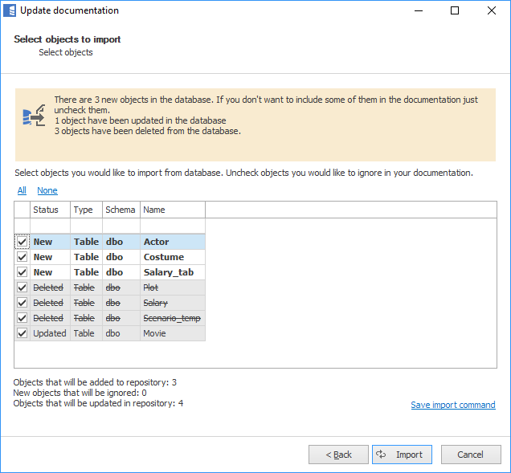Uncheck the Actor table checkbox
The height and width of the screenshot is (473, 511).
click(22, 242)
